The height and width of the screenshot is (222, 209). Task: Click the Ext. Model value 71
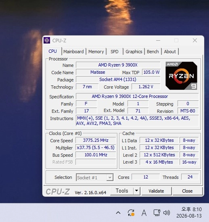coord(138,111)
